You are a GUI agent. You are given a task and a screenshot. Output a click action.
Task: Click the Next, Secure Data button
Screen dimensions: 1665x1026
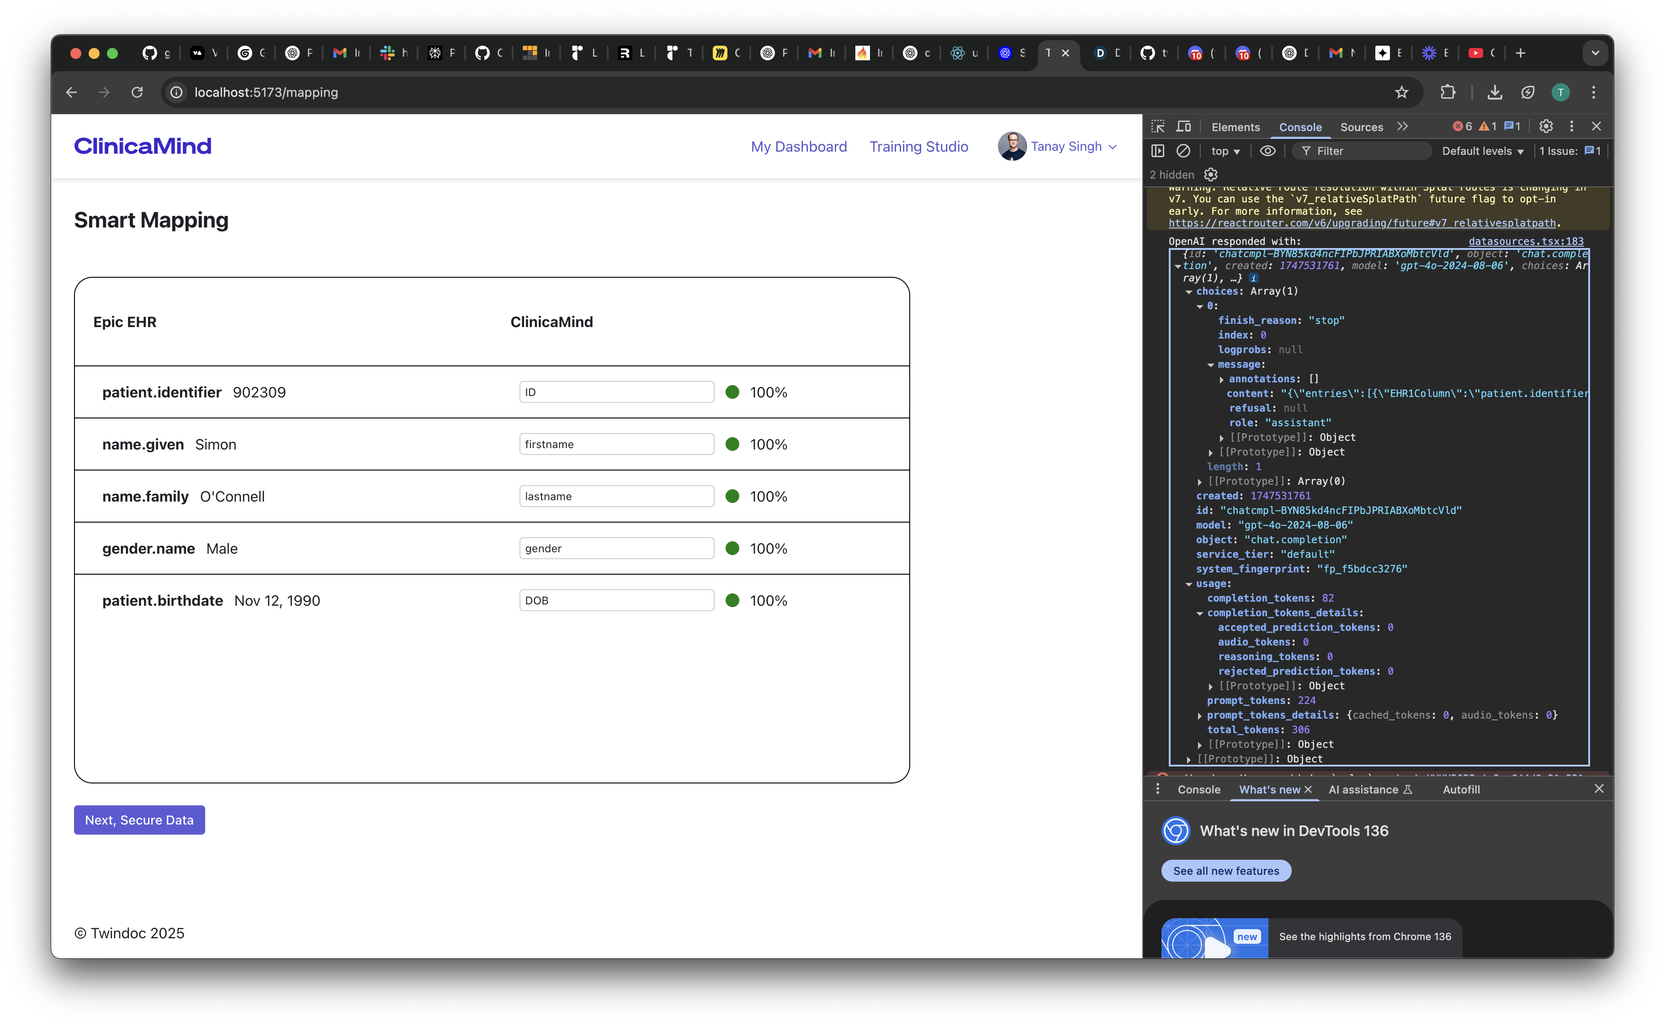[139, 820]
